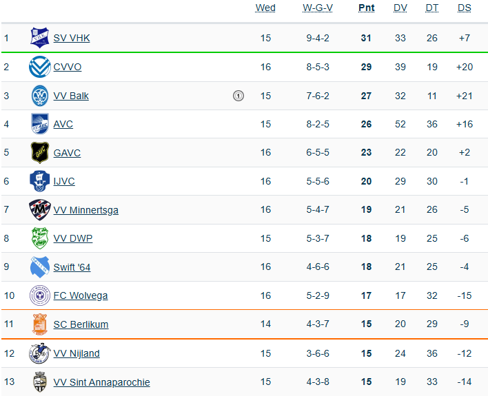
Task: Open the FC Wolvega team link
Action: point(80,296)
